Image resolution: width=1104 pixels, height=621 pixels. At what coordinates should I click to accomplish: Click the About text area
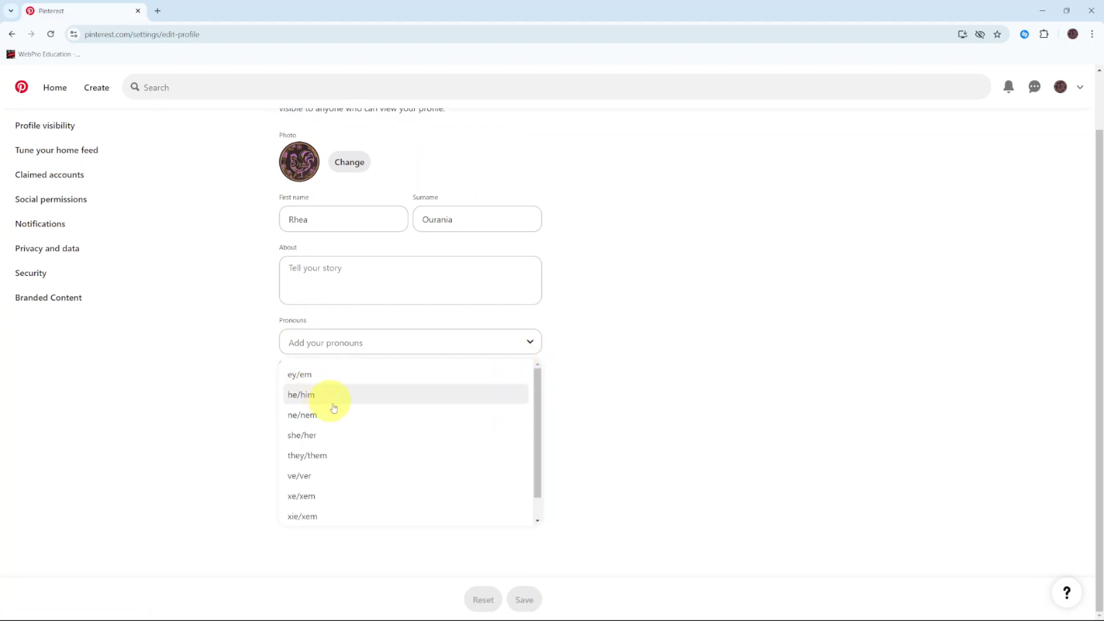[x=411, y=280]
